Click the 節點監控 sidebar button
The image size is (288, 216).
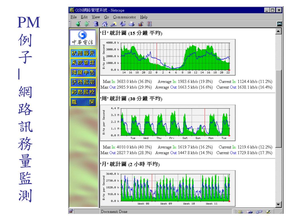coord(83,92)
